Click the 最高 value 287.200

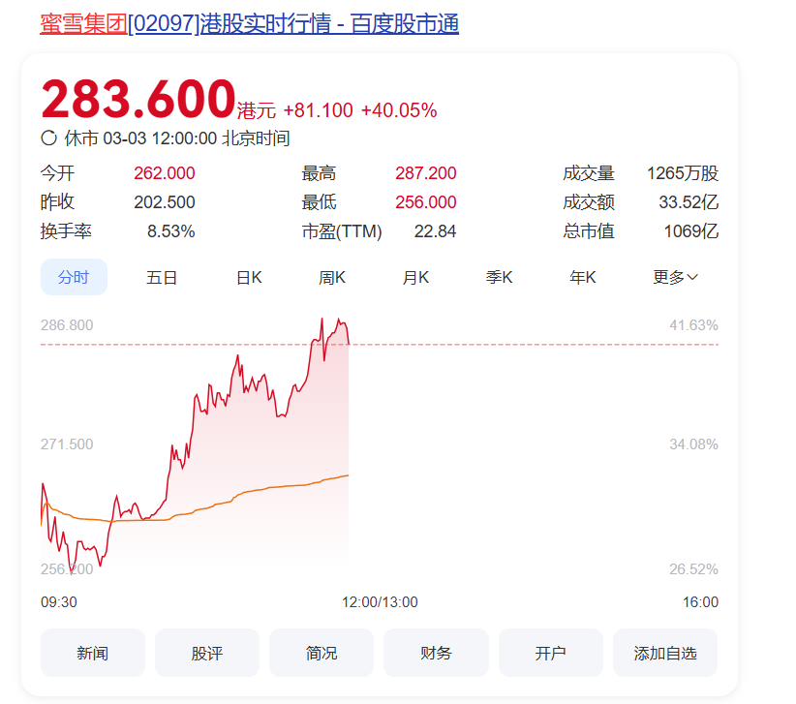point(426,173)
